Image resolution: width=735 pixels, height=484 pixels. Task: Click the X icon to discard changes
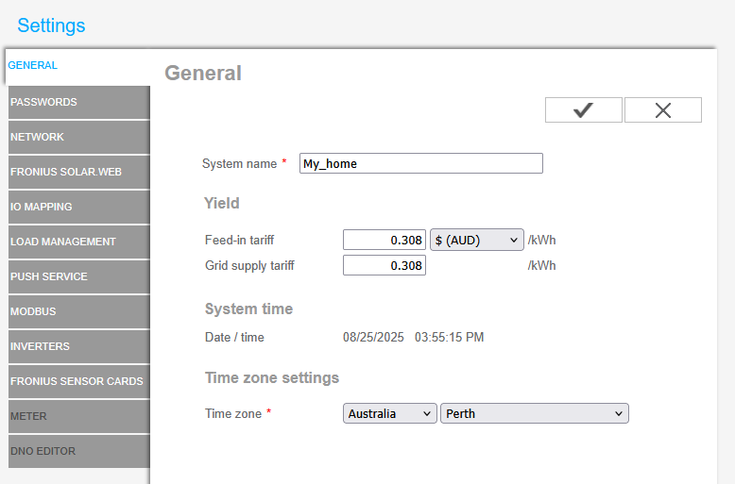[662, 110]
